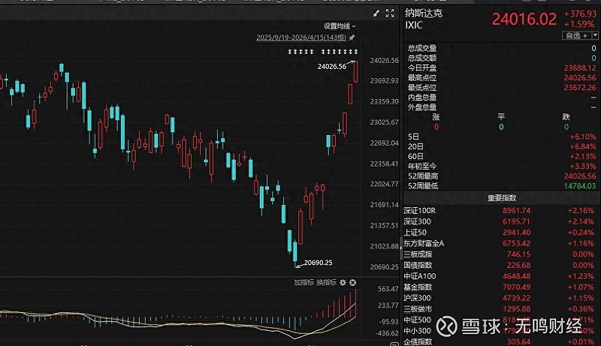Select the drawing brush tool icon
Screen dimensions: 601x346
(376, 14)
